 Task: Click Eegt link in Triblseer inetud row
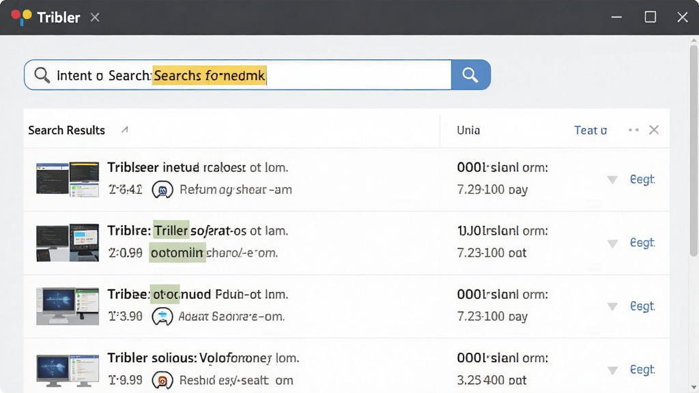[642, 179]
